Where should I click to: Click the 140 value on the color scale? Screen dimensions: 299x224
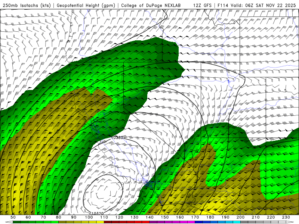[x=150, y=217]
